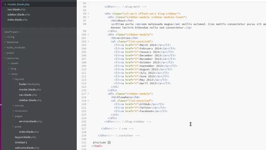Screen dimensions: 266x150
Task: Click 'sidebar-module sidebar-module-inset' class value
Action: pos(155,17)
